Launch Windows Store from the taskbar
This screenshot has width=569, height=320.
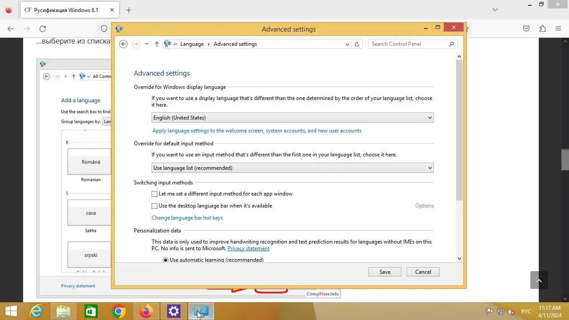pos(91,312)
